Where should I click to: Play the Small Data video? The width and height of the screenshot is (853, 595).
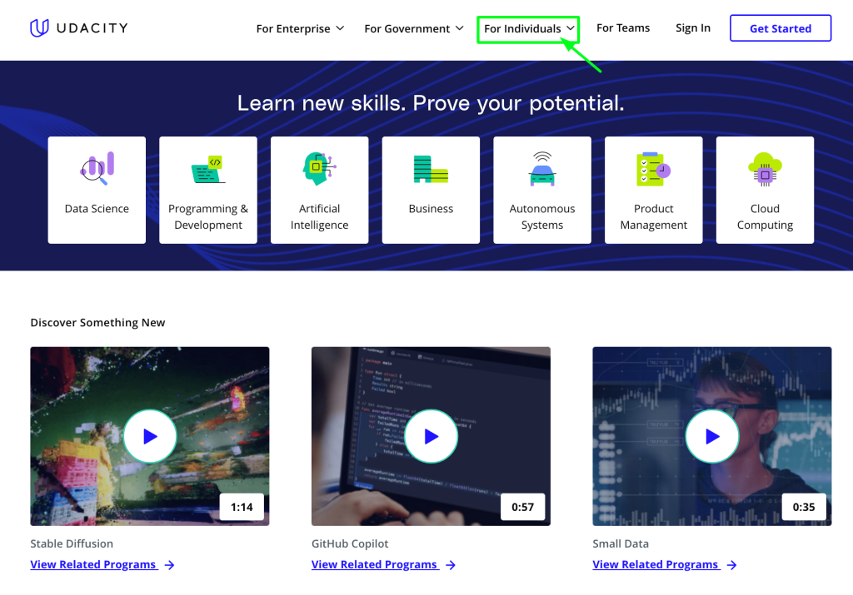pos(712,436)
